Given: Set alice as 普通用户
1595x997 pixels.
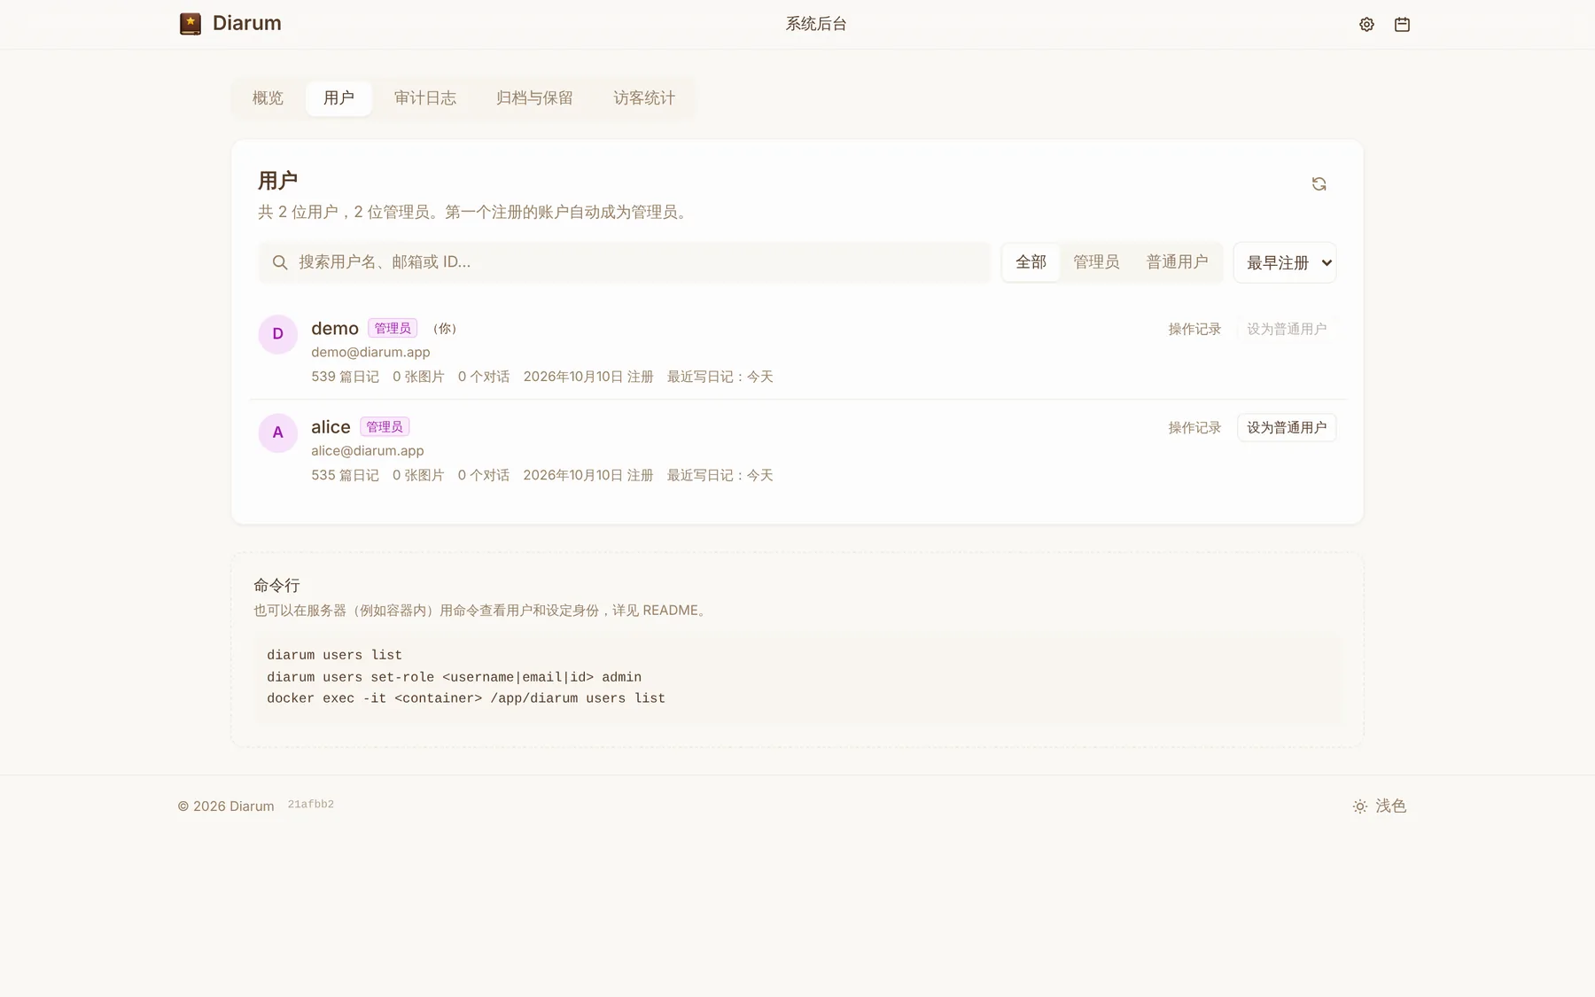Looking at the screenshot, I should point(1287,427).
